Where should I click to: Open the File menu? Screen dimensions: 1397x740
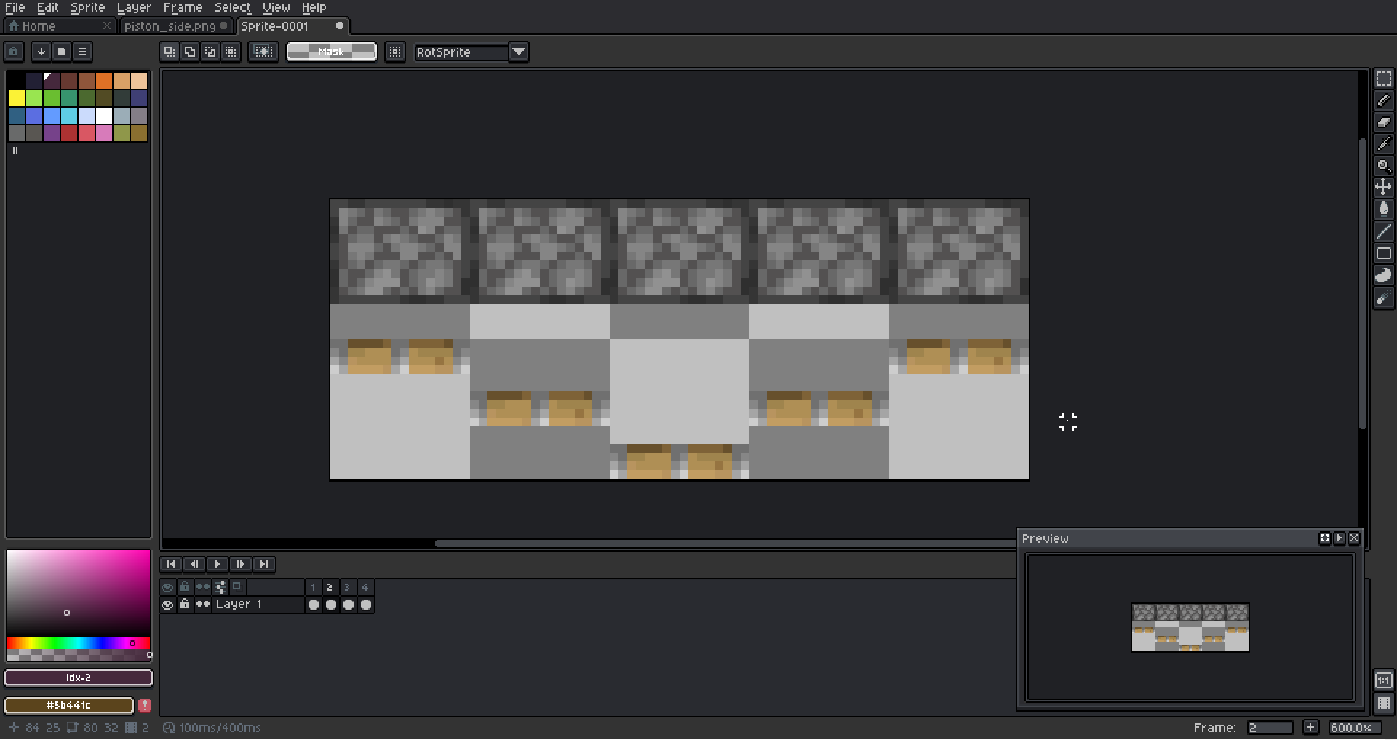(x=15, y=7)
